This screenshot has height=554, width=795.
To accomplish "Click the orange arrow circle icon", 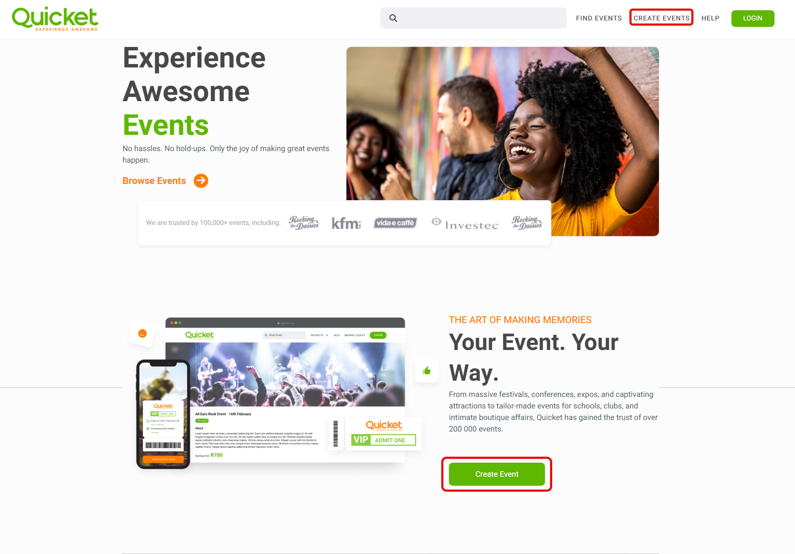I will point(201,181).
